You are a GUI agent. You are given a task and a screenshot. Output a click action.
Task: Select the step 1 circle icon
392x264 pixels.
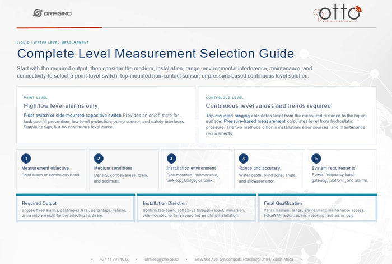point(26,159)
